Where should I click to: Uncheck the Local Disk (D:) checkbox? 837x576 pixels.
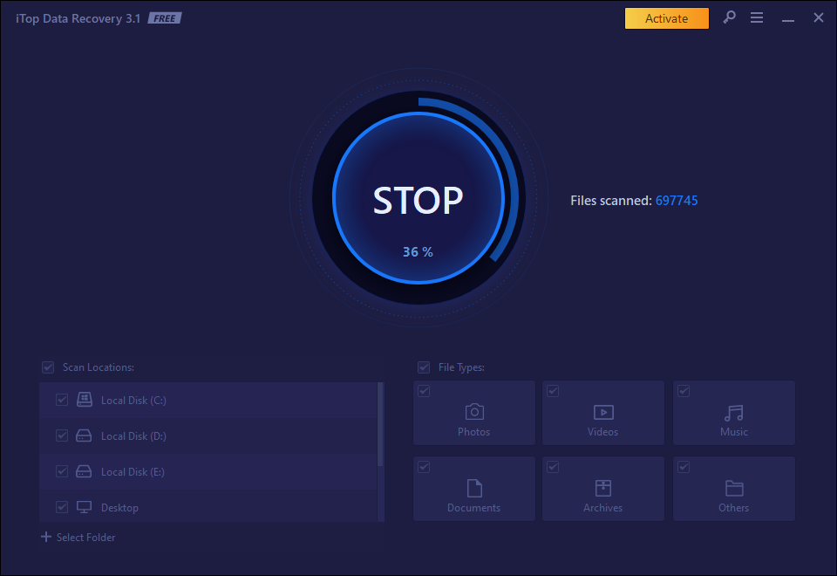[62, 435]
